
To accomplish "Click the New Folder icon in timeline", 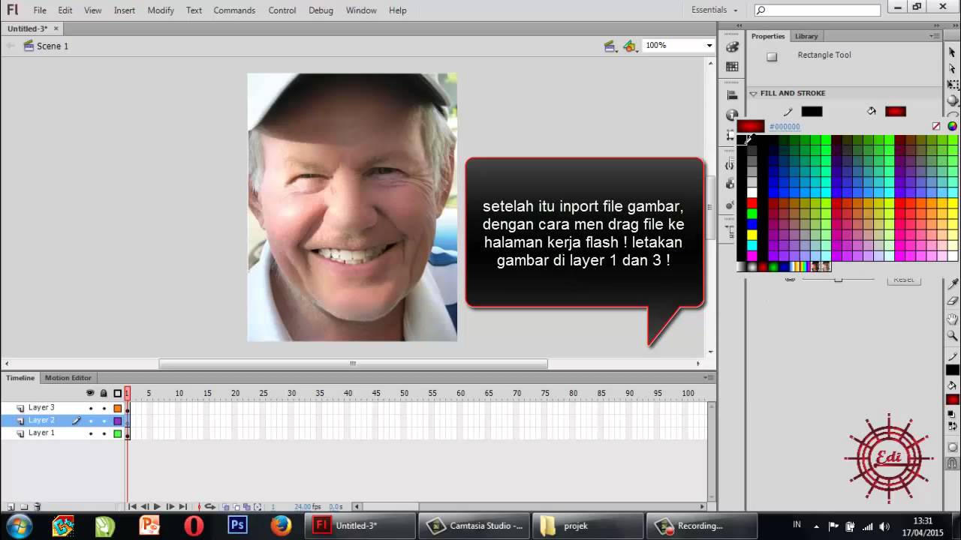I will 24,507.
